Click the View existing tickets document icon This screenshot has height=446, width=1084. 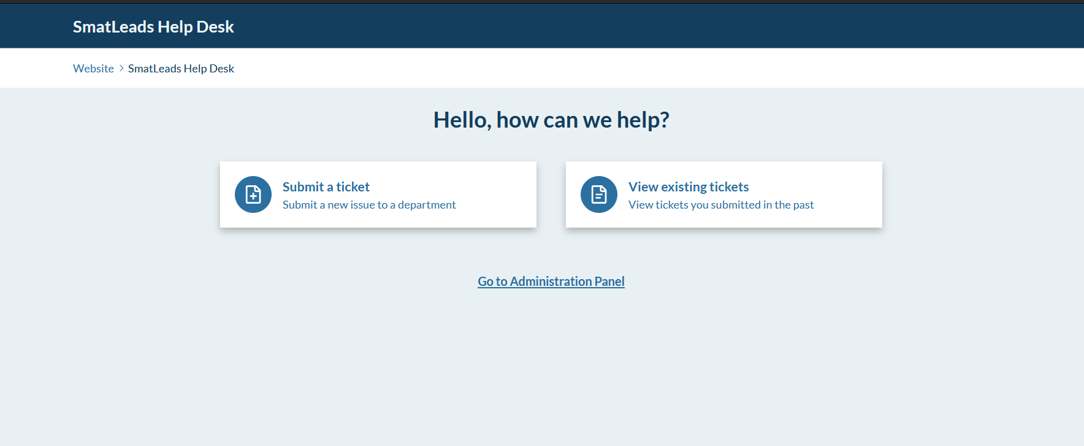tap(599, 194)
